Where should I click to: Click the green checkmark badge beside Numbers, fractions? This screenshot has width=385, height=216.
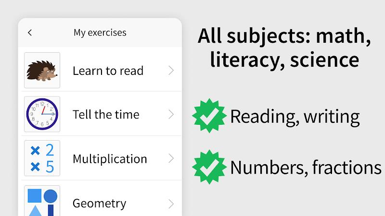click(209, 167)
